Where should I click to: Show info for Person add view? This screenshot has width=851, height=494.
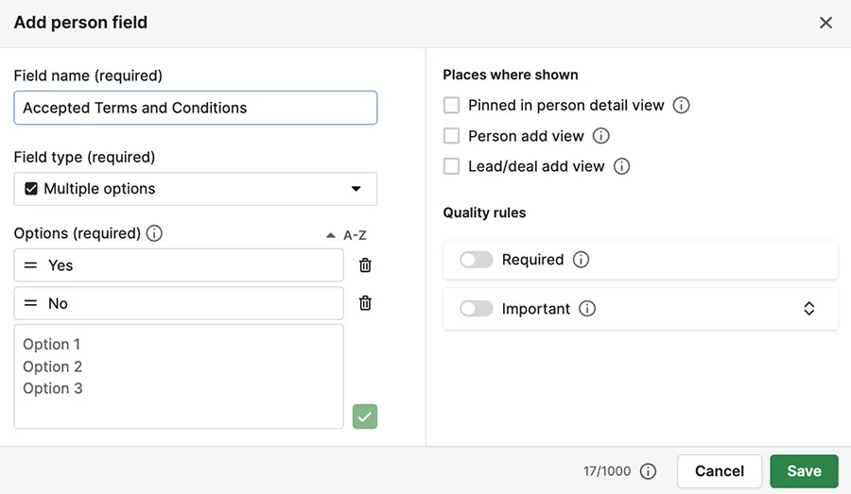600,136
